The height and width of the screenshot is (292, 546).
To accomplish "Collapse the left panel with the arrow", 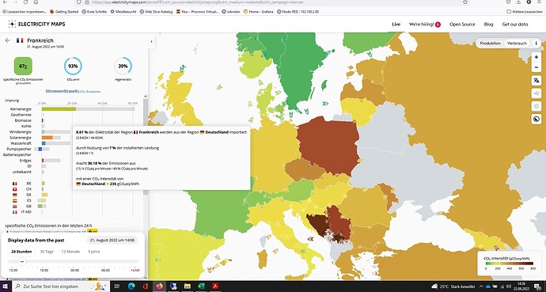I will click(151, 41).
